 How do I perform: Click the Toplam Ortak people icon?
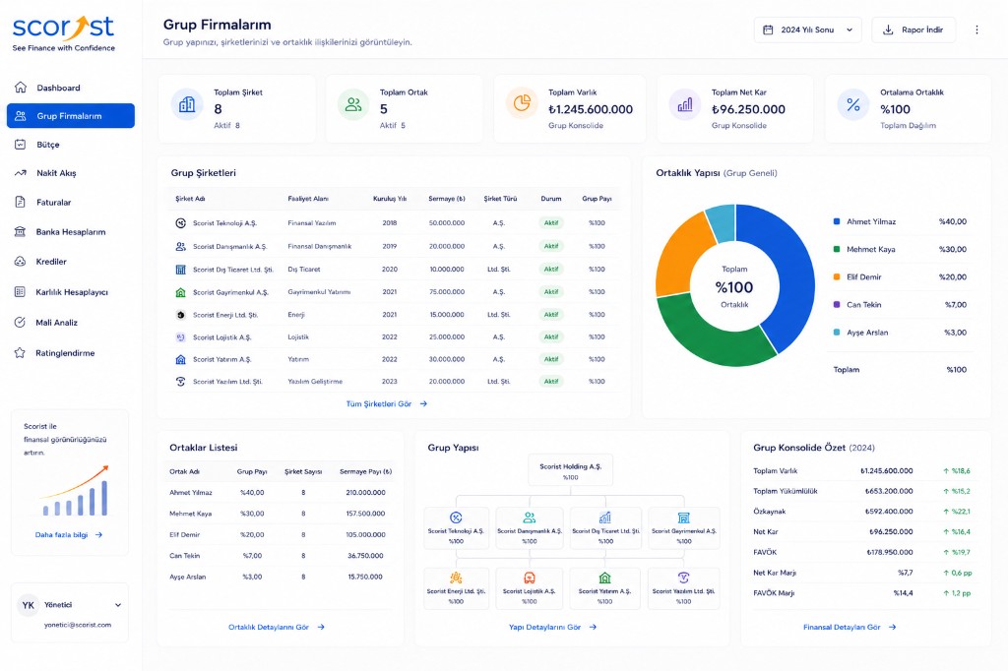(x=353, y=104)
